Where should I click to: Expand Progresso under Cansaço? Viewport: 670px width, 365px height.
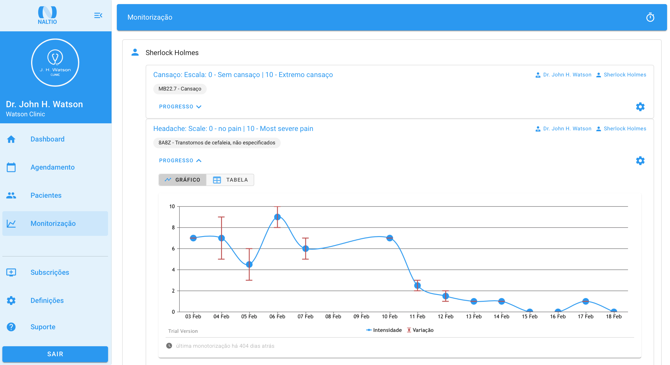[x=180, y=107]
